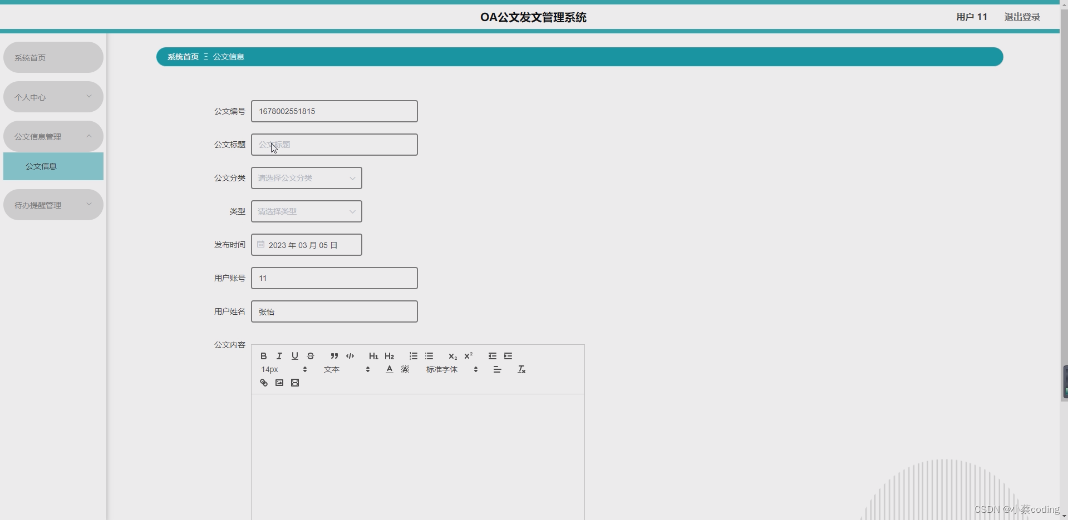The height and width of the screenshot is (520, 1068).
Task: Click 公文信息 breadcrumb item
Action: click(x=228, y=57)
